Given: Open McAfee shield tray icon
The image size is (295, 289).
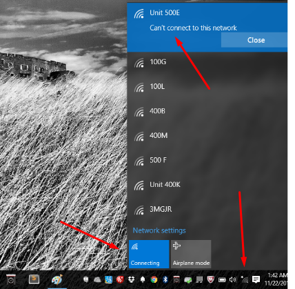Looking at the screenshot, I should coord(210,279).
